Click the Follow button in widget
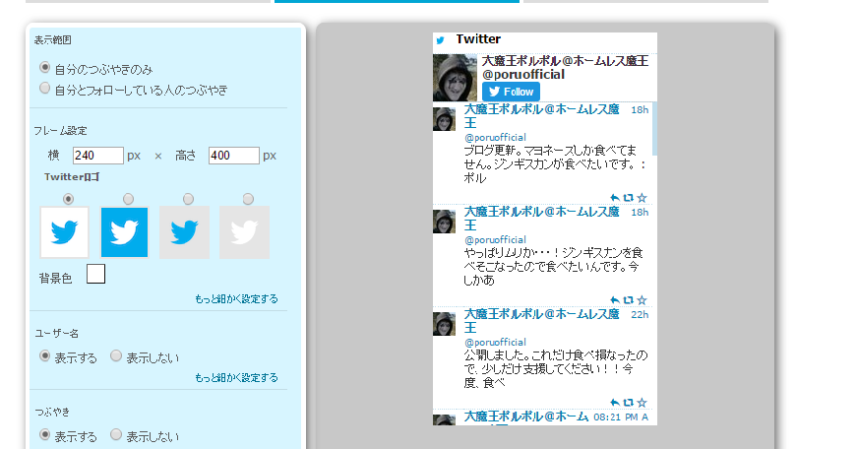The width and height of the screenshot is (857, 449). (x=511, y=92)
